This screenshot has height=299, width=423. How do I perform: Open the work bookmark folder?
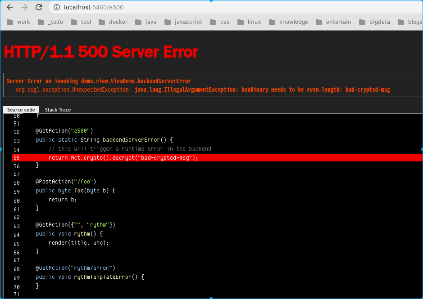[x=18, y=22]
